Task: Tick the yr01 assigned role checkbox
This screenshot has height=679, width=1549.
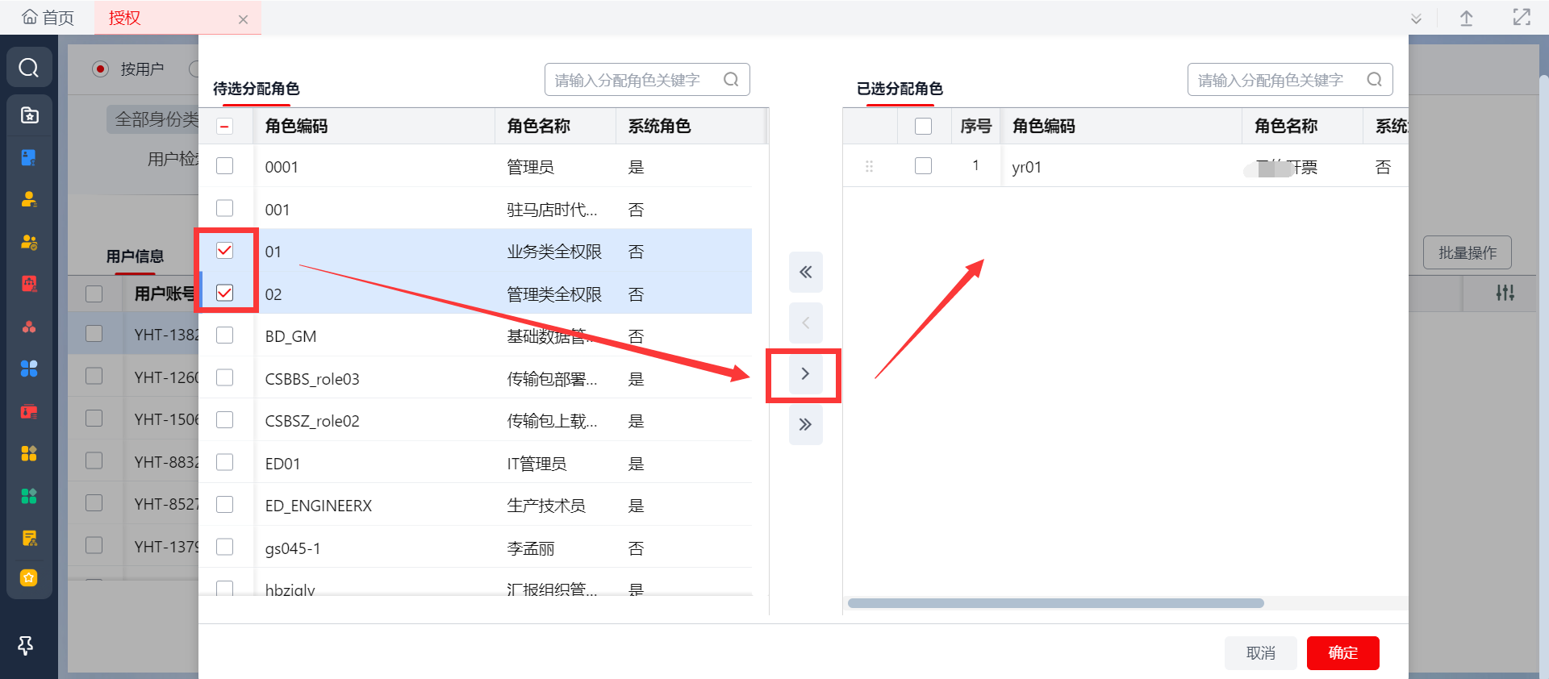Action: pos(923,166)
